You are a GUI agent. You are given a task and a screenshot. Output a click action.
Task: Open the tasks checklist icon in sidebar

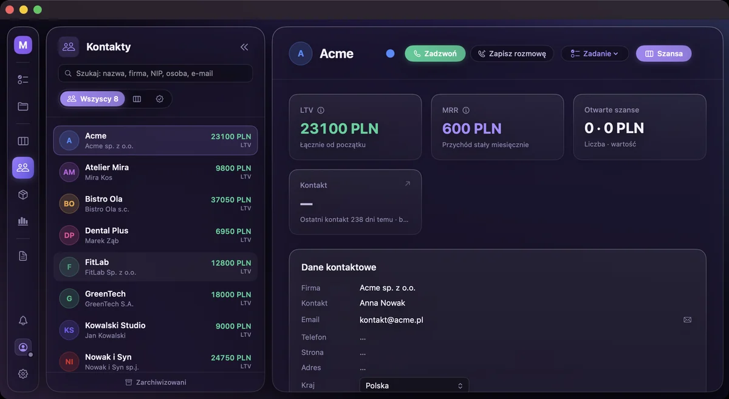(x=23, y=80)
